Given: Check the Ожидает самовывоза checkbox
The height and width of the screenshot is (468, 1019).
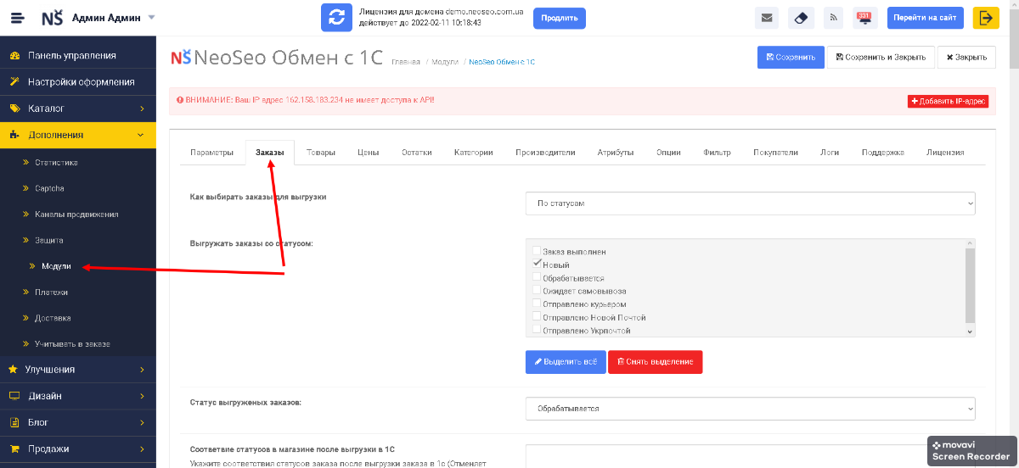Looking at the screenshot, I should (537, 290).
